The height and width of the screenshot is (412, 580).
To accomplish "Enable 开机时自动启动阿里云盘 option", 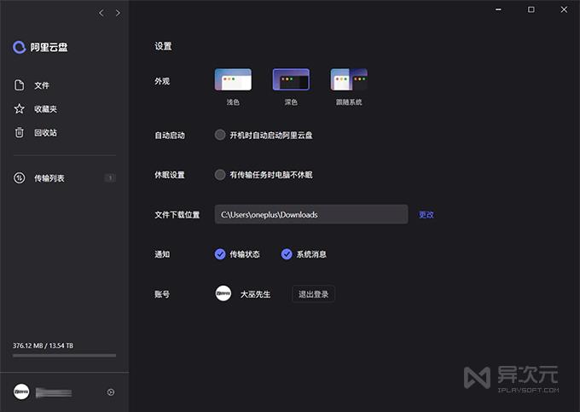I will coord(220,135).
